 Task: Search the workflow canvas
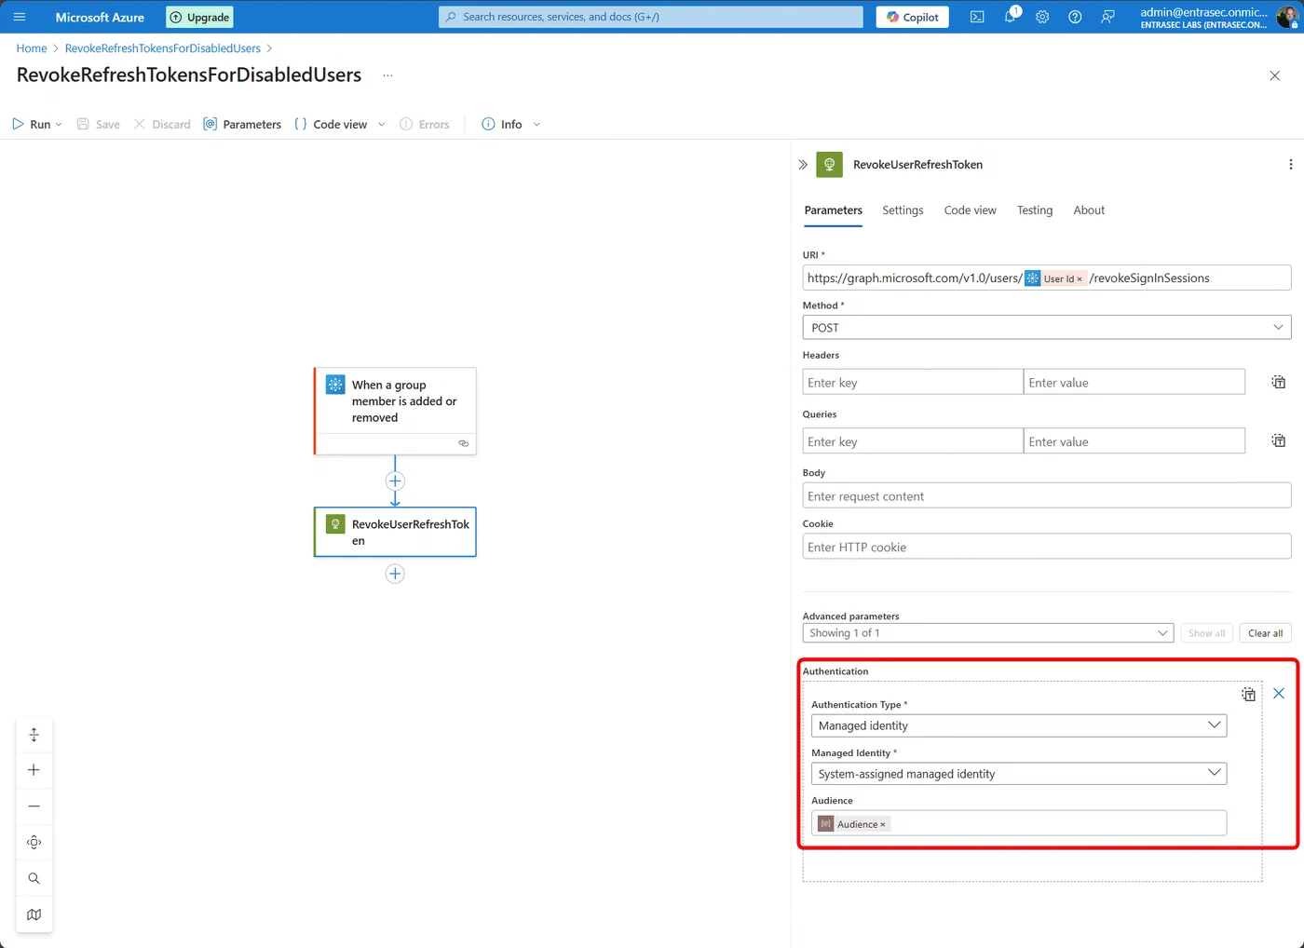click(34, 878)
